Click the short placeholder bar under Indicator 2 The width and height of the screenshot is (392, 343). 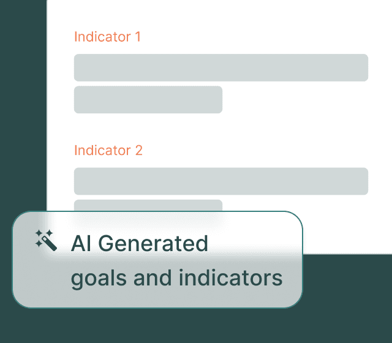(148, 205)
